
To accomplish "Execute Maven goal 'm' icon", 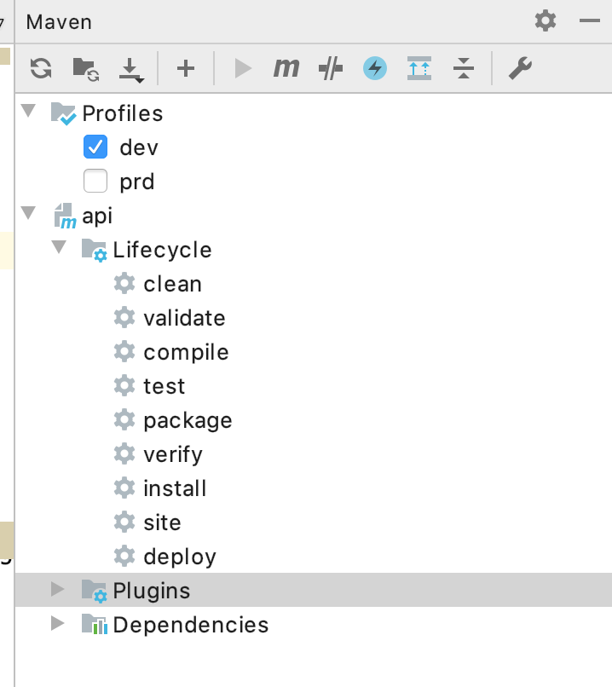I will (x=286, y=68).
